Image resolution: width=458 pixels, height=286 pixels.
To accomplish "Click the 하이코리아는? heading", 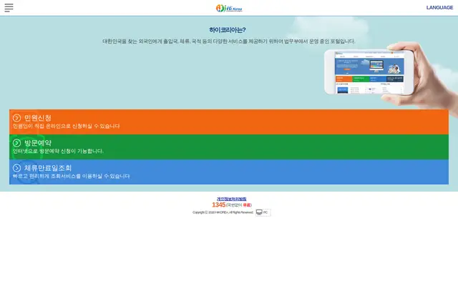I will 228,30.
